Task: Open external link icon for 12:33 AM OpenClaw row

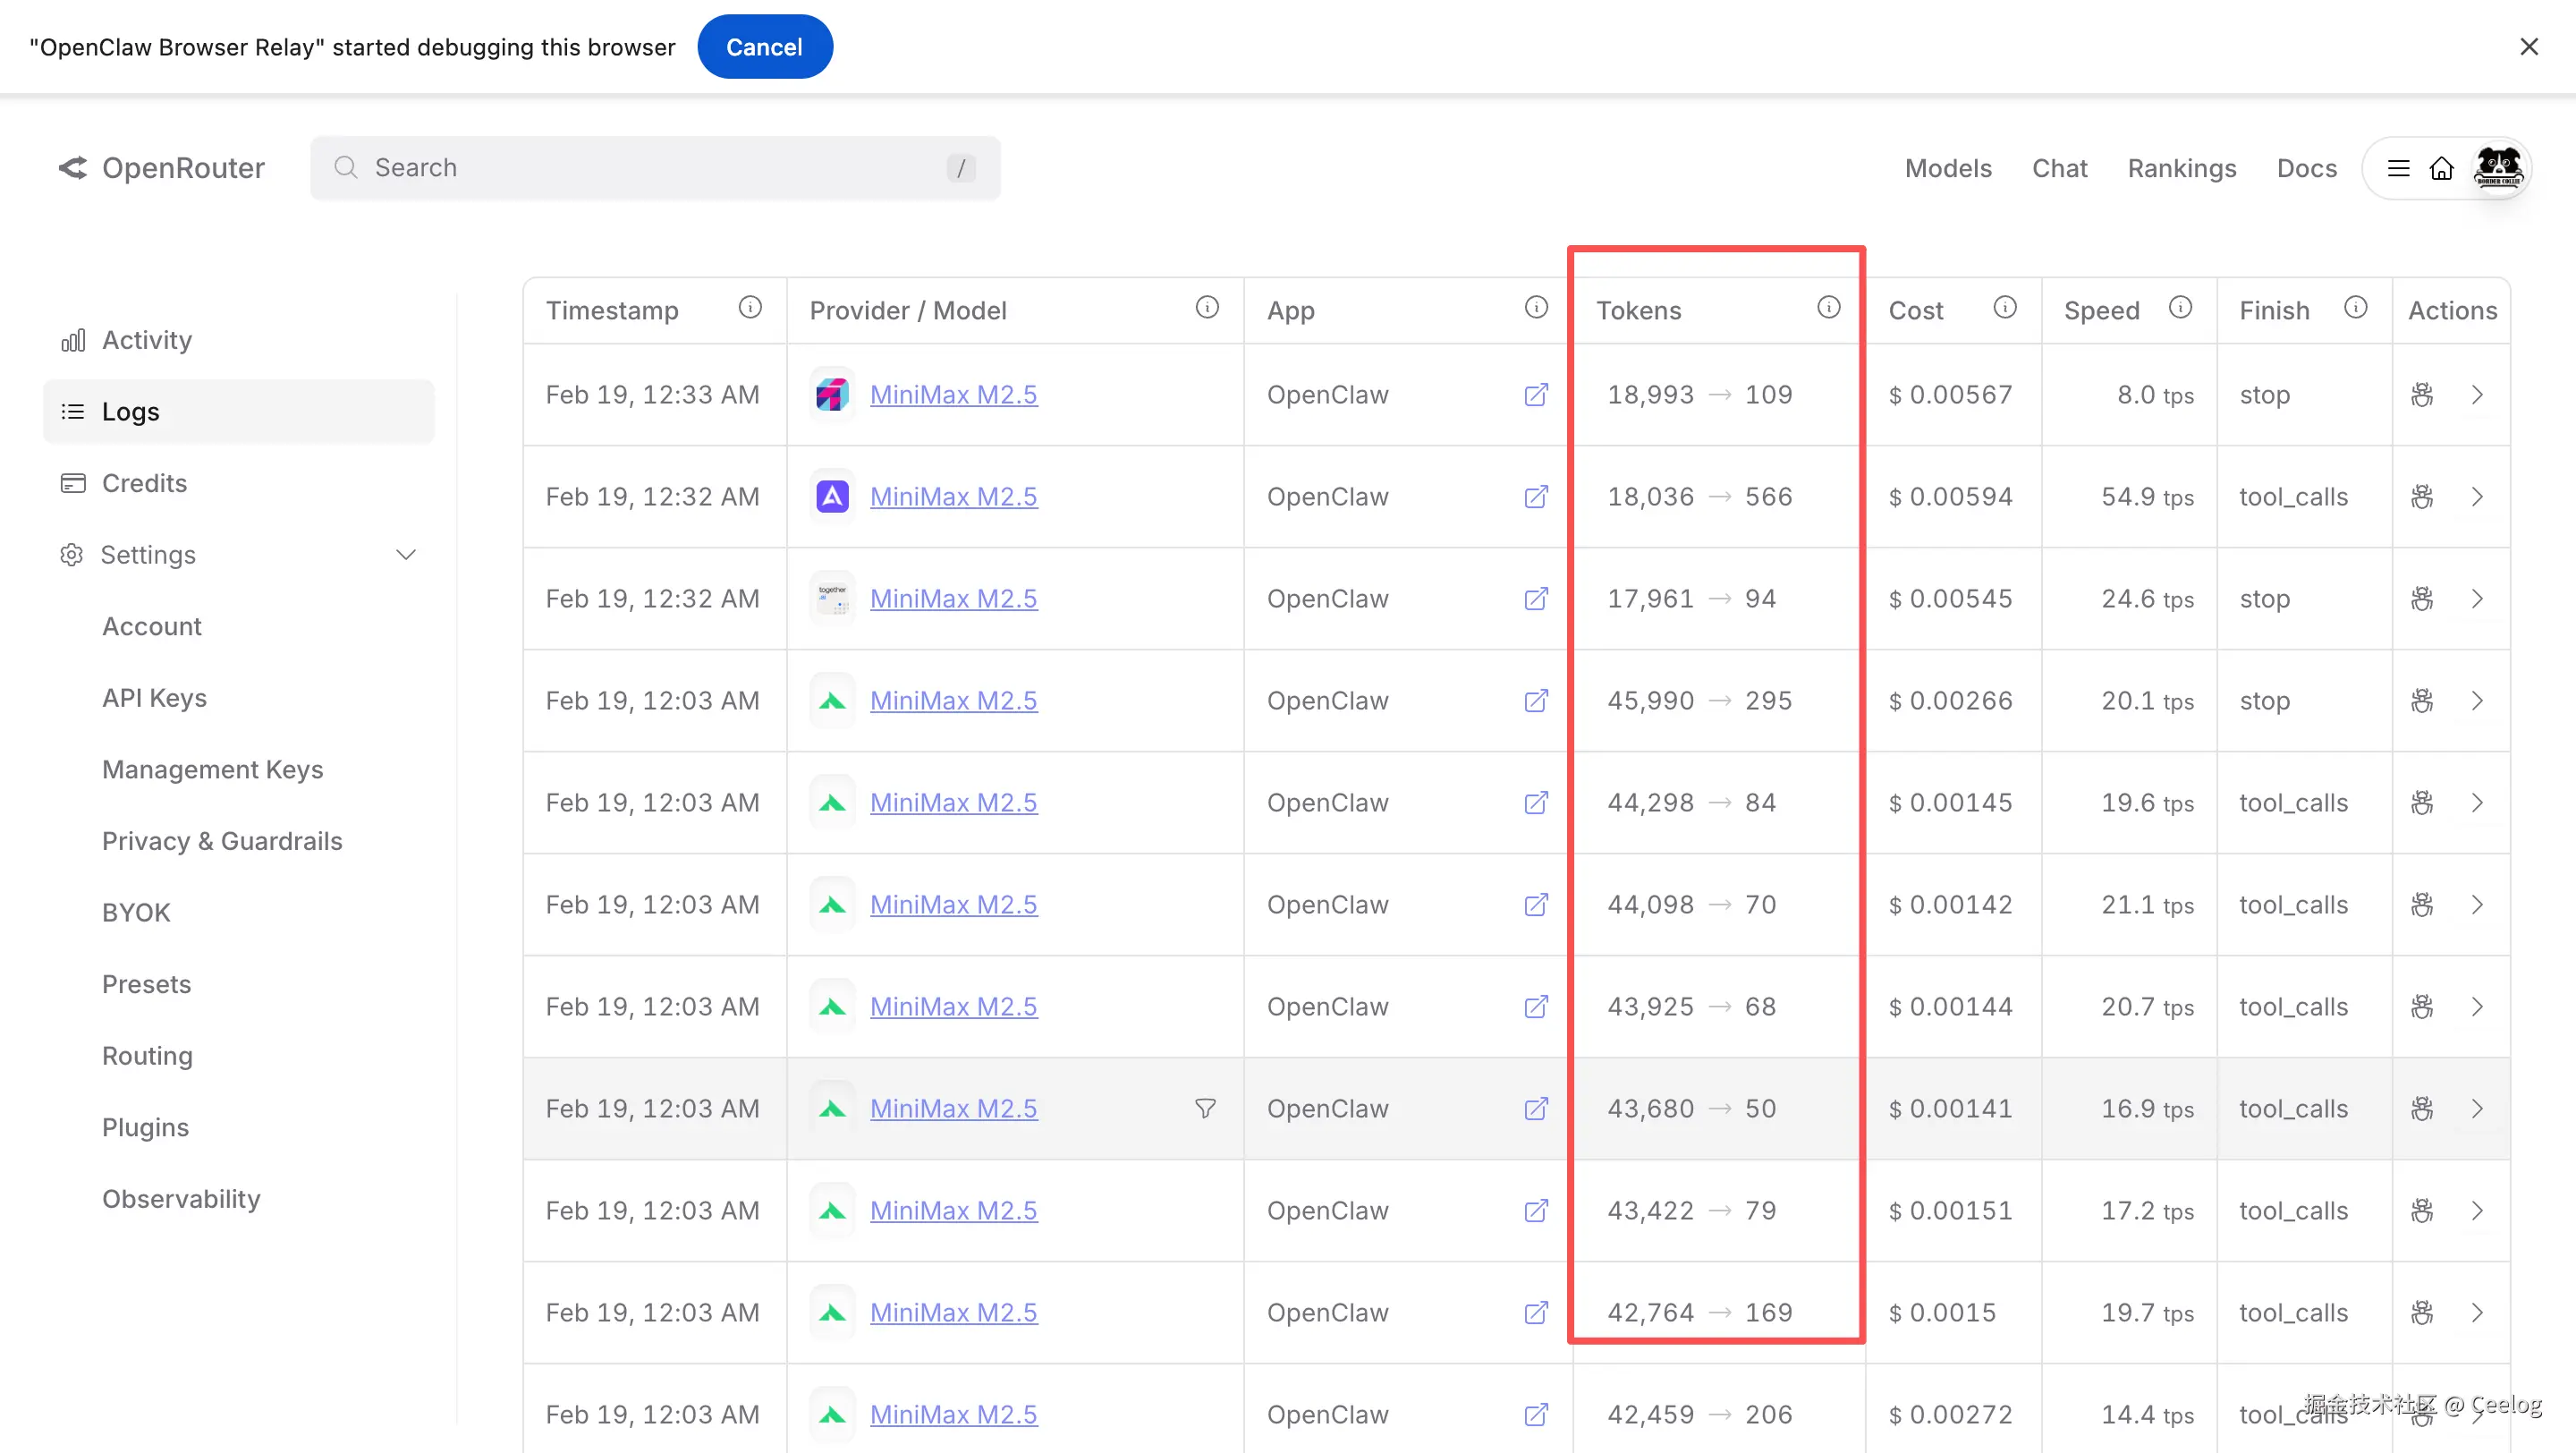Action: (1536, 395)
